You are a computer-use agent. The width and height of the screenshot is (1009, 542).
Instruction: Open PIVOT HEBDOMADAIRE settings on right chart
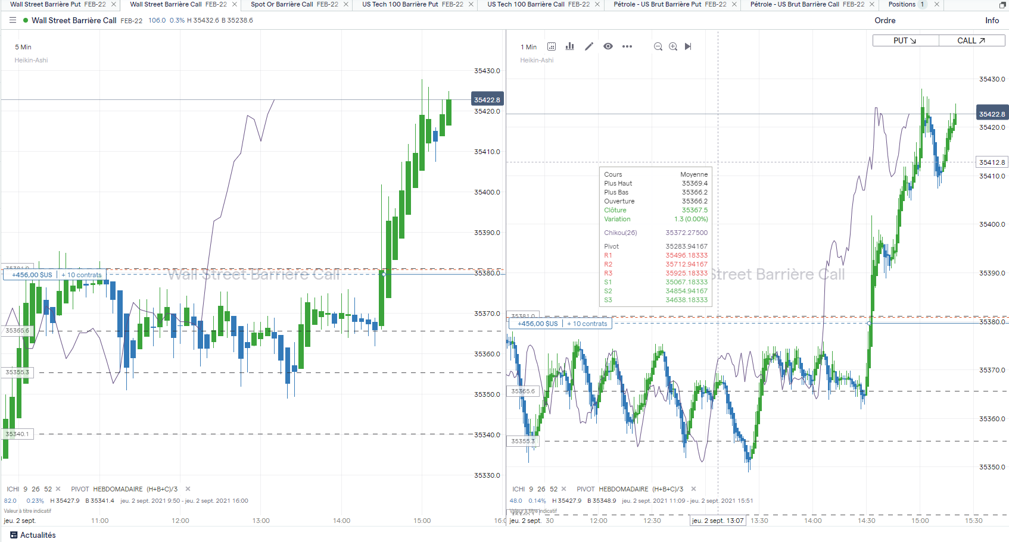point(630,489)
